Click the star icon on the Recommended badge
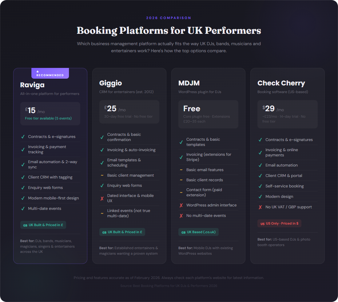338x302 pixels. 38,72
